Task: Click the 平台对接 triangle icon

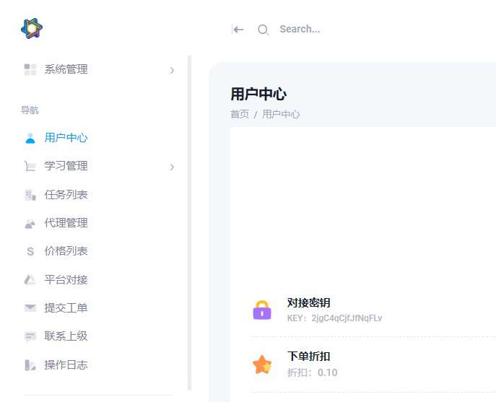Action: [x=30, y=279]
